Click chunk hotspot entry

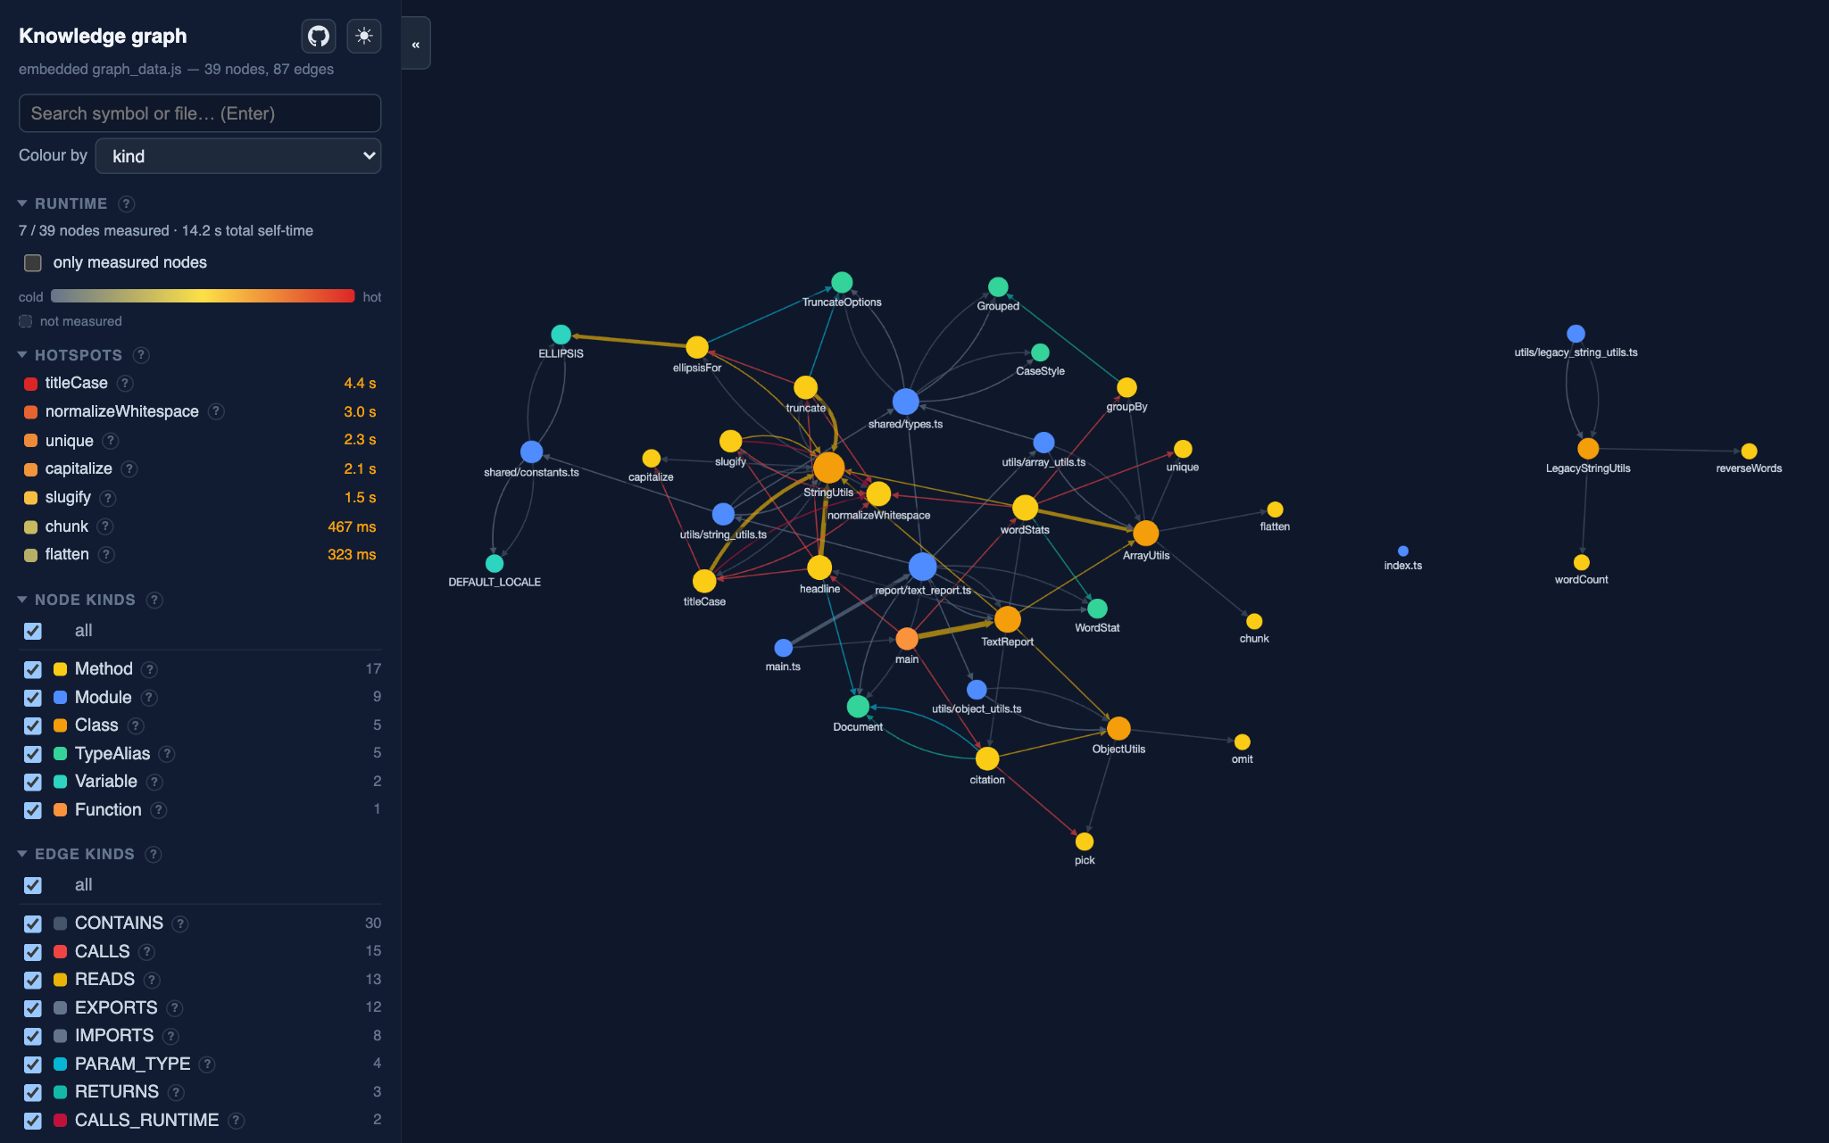[67, 526]
